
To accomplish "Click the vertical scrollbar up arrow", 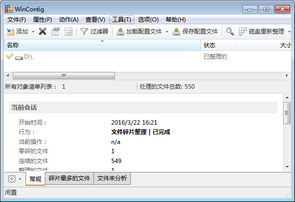I will 287,98.
